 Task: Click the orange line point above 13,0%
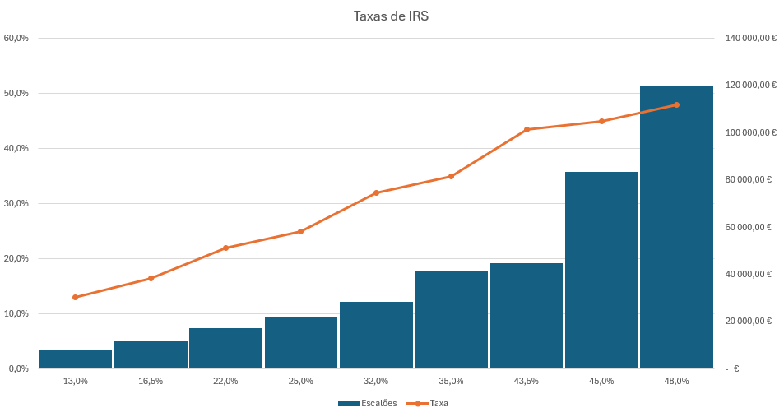pyautogui.click(x=76, y=297)
